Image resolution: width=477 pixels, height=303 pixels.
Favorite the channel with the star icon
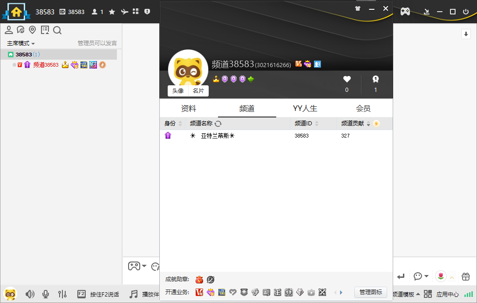112,12
